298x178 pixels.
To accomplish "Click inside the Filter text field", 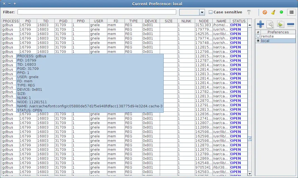I will 96,12.
